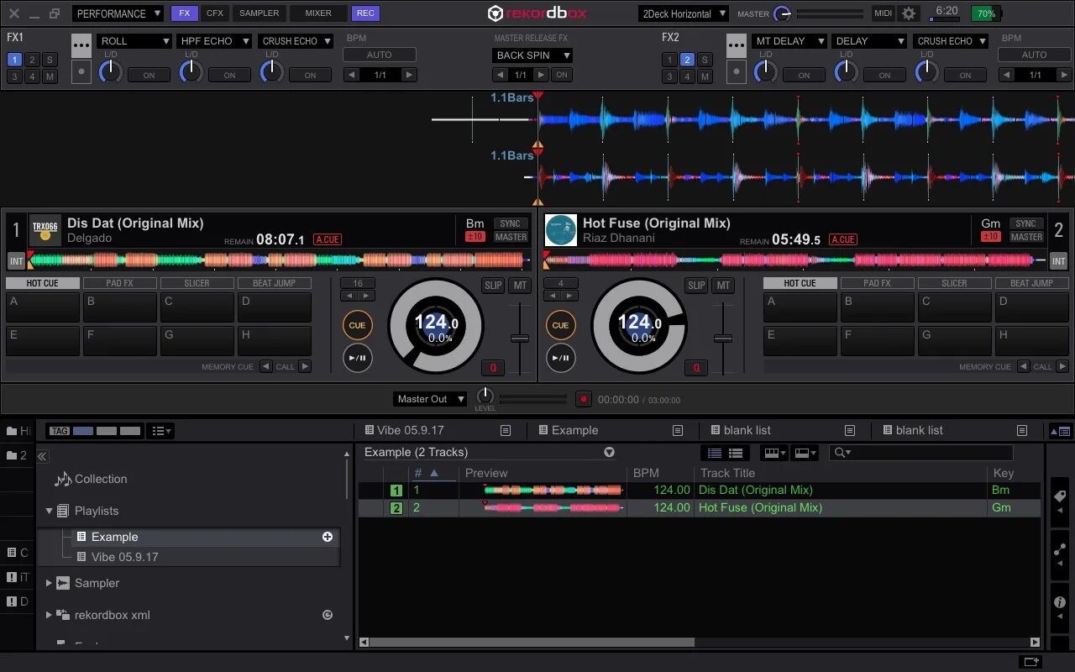Click the Example palette tab list icon
Screen dimensions: 1075x672
(678, 430)
